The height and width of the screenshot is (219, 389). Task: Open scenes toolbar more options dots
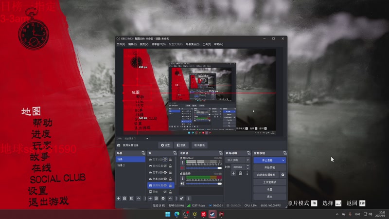[145, 199]
